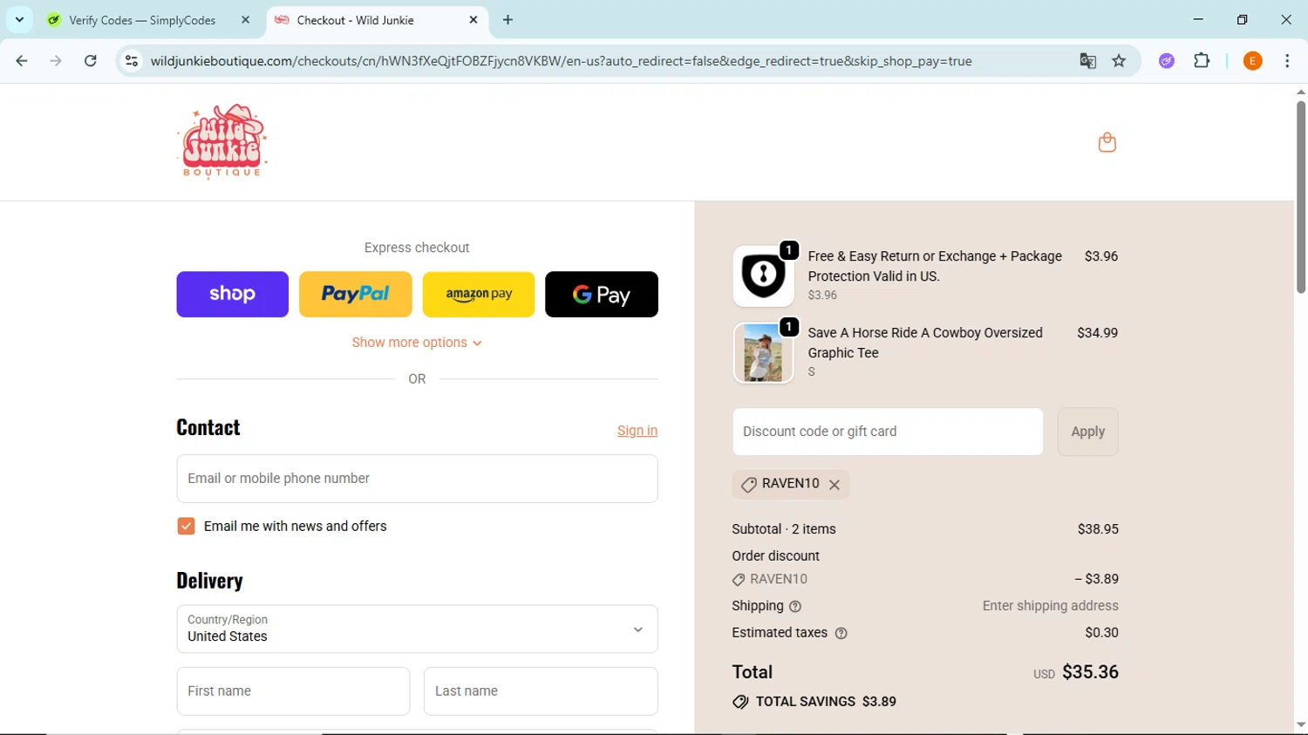Screen dimensions: 1308x735
Task: Click the Cowboy Graphic Tee product thumbnail
Action: click(x=763, y=352)
